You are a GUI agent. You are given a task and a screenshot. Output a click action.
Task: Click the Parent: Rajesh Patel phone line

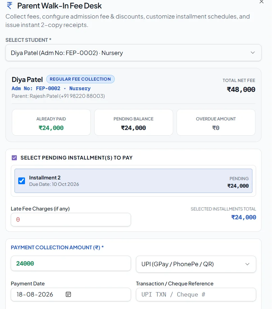pyautogui.click(x=58, y=96)
